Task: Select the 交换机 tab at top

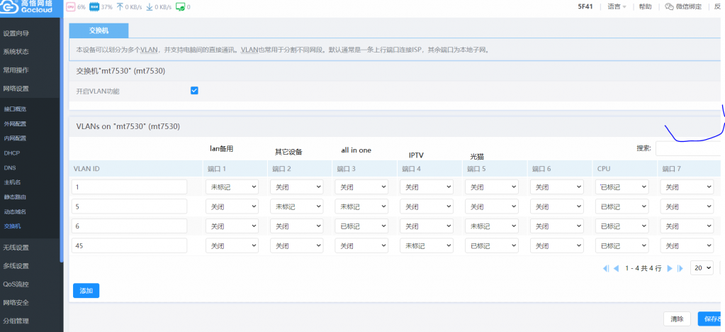Action: 99,30
